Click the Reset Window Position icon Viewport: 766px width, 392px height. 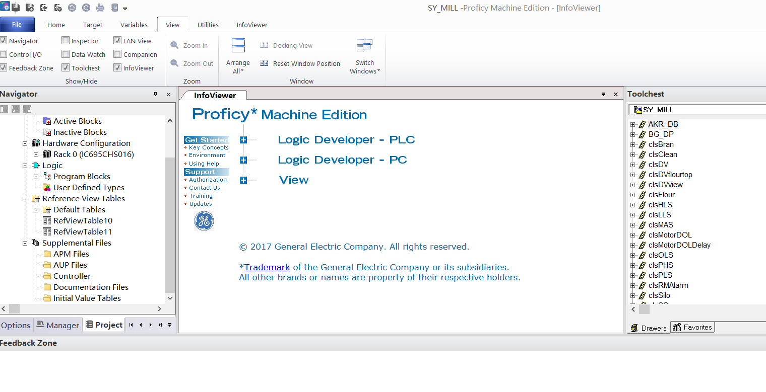point(264,63)
